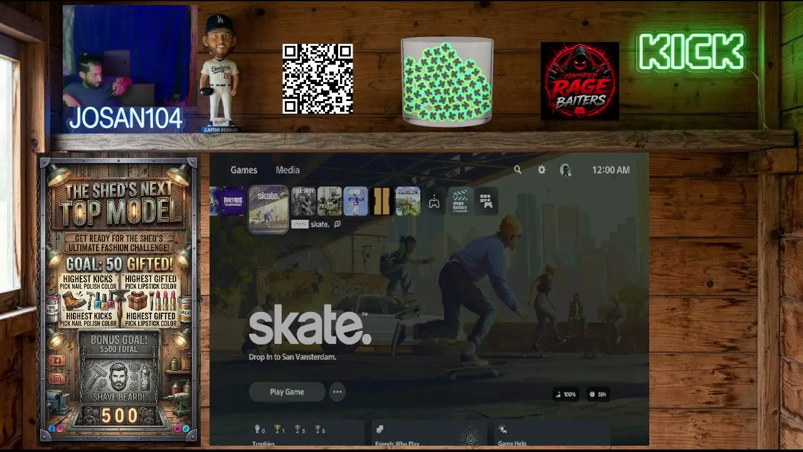Click the large skate. logo
The height and width of the screenshot is (452, 803).
(x=310, y=325)
